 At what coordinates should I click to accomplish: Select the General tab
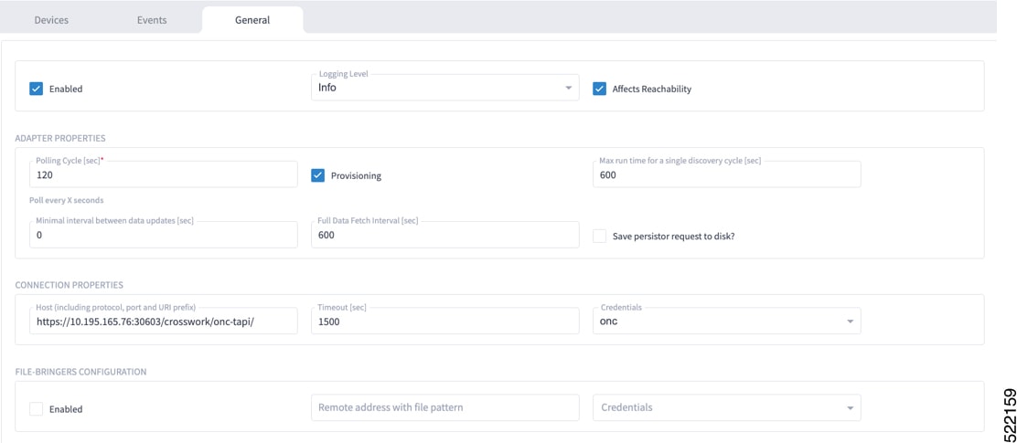pos(252,20)
